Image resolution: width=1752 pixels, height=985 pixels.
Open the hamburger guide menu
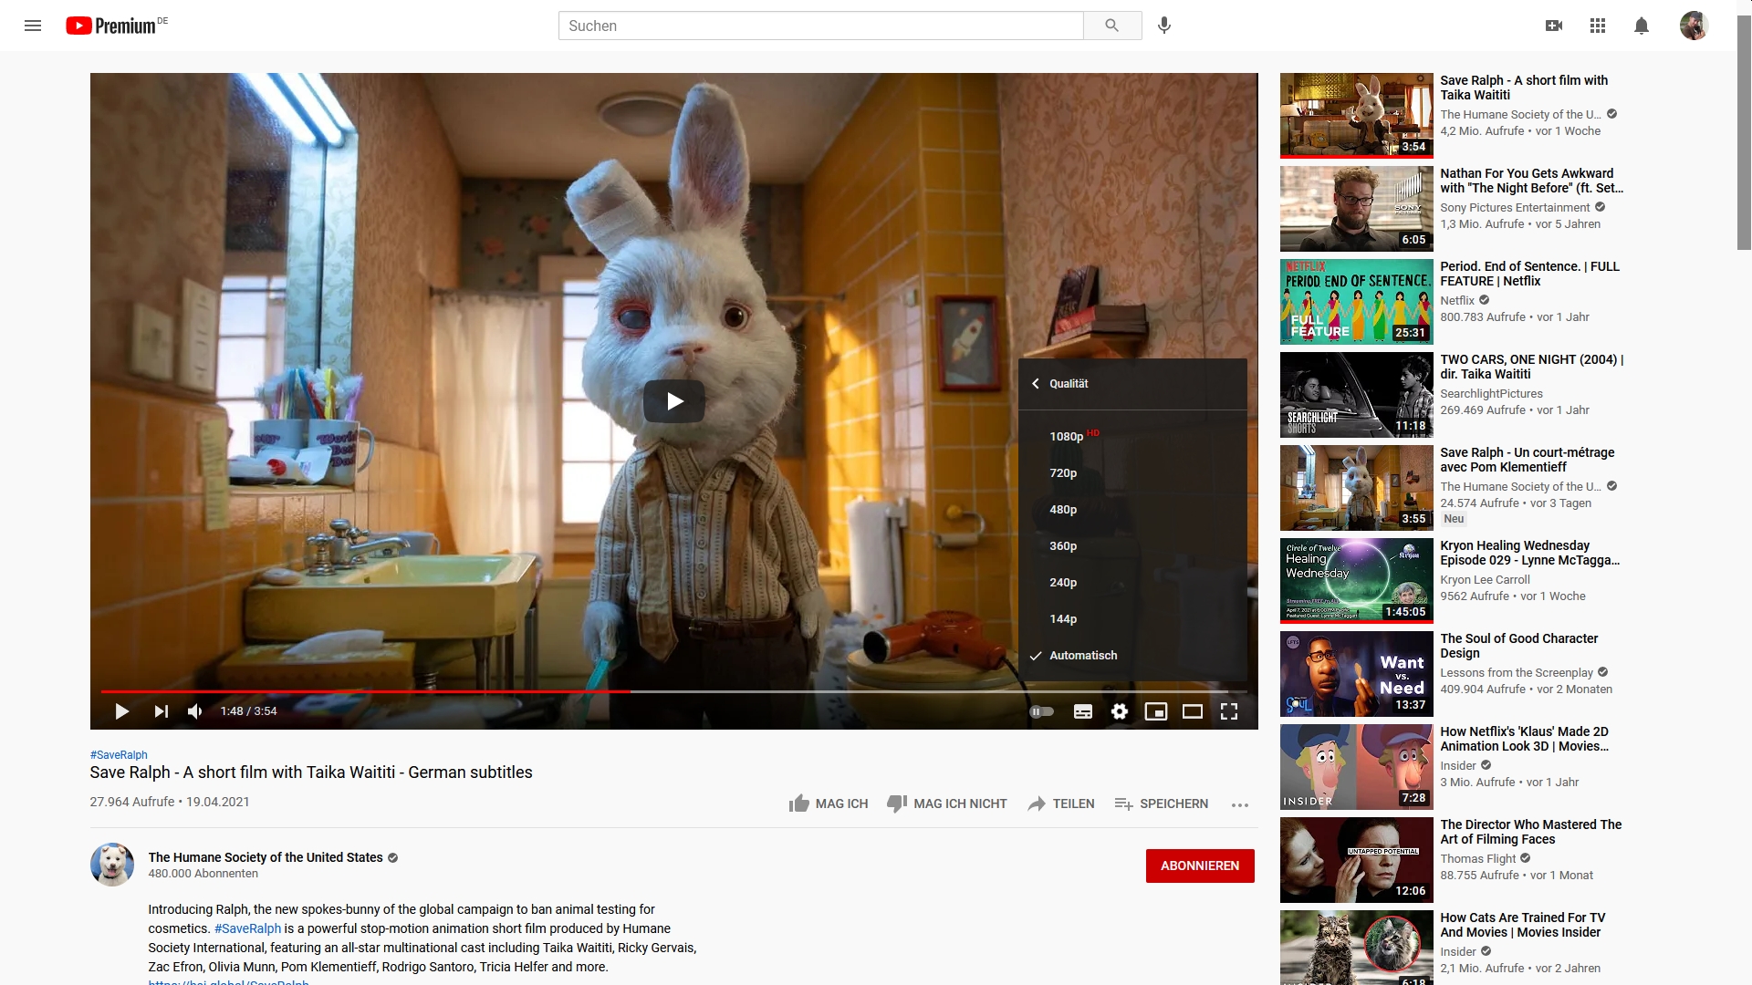pos(33,26)
